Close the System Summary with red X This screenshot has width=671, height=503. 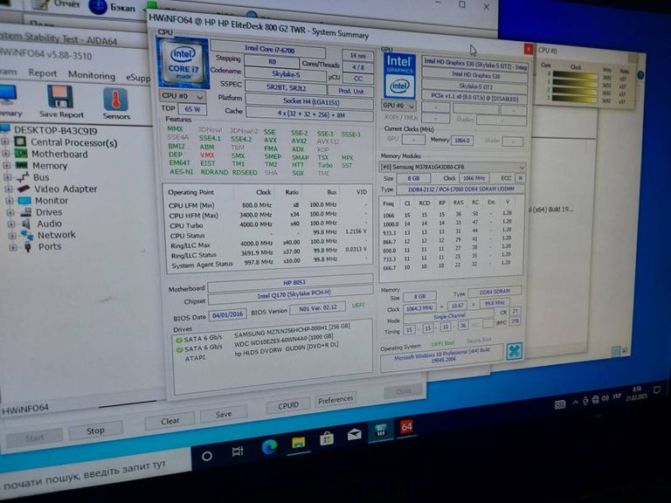[529, 50]
